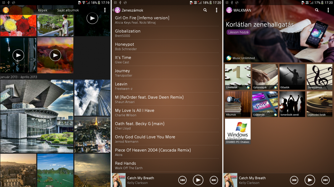
Task: Open the Sikerlisták tile
Action: 238,77
